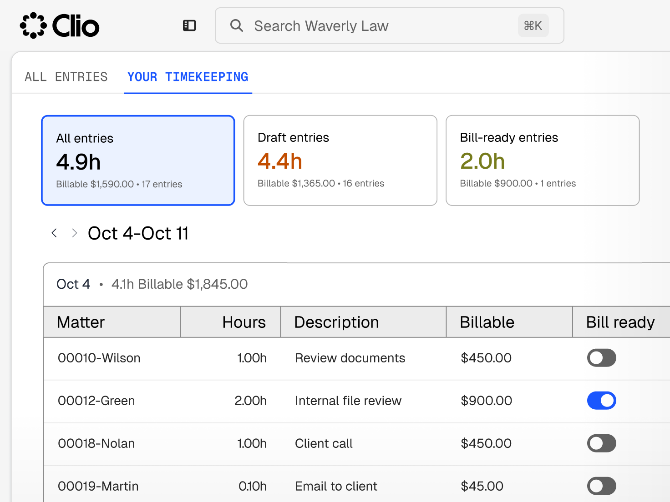Click the 00012-Green matter cell
Screen dimensions: 670x502
[x=96, y=401]
